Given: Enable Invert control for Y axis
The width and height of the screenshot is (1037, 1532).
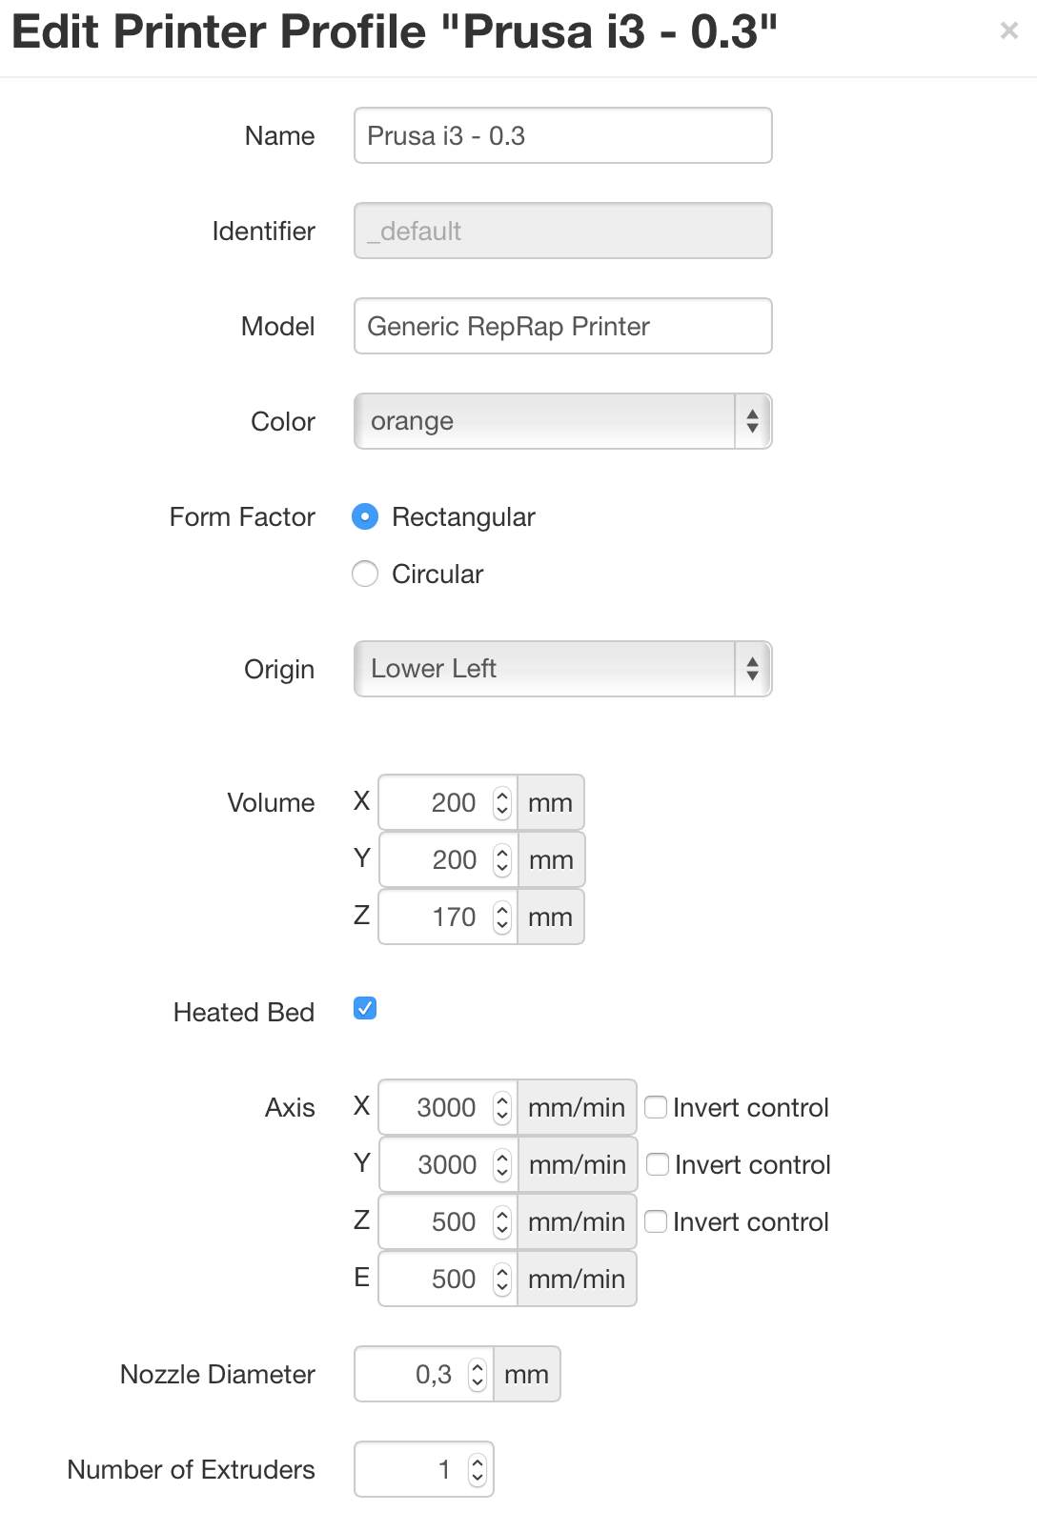Looking at the screenshot, I should coord(658,1164).
